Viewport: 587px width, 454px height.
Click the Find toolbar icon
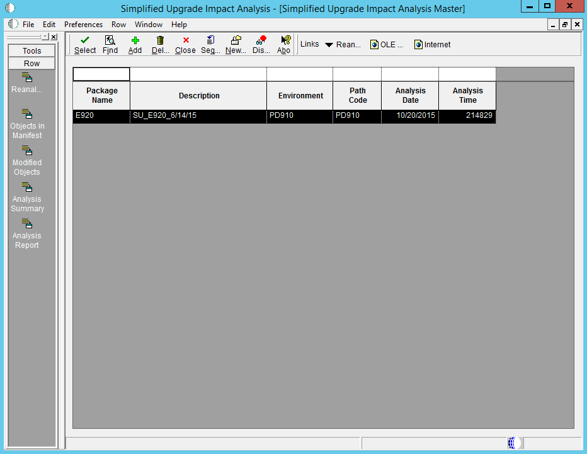(x=110, y=40)
